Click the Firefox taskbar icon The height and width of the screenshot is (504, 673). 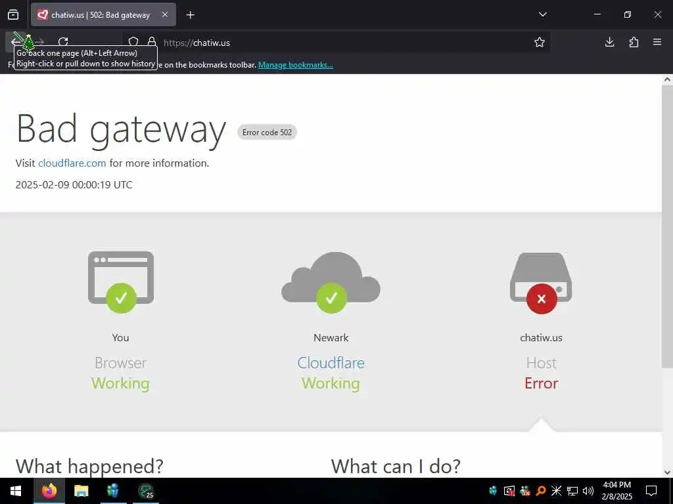[49, 491]
